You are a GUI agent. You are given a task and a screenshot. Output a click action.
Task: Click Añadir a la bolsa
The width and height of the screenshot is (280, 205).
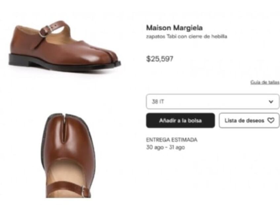pos(180,120)
